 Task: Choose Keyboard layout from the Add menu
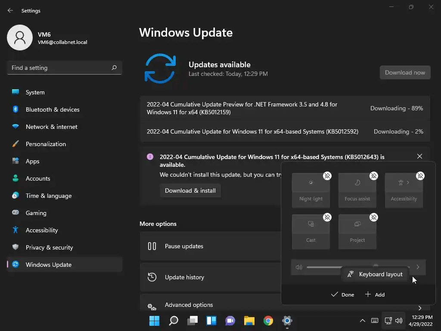click(375, 274)
